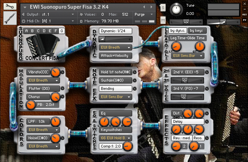Click the LT legato time knob
The image size is (248, 162).
176,46
